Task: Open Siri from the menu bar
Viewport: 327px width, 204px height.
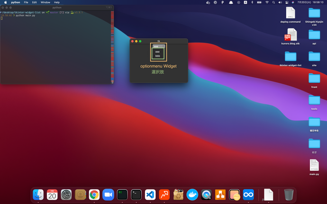Action: tap(293, 2)
